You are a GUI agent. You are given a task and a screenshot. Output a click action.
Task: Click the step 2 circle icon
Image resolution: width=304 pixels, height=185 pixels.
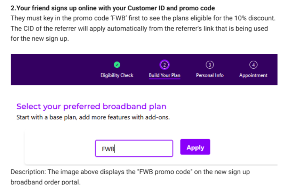pyautogui.click(x=165, y=65)
